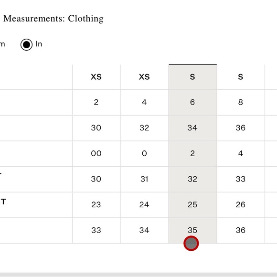Click the cell with value 23
277x277 pixels.
tap(96, 205)
